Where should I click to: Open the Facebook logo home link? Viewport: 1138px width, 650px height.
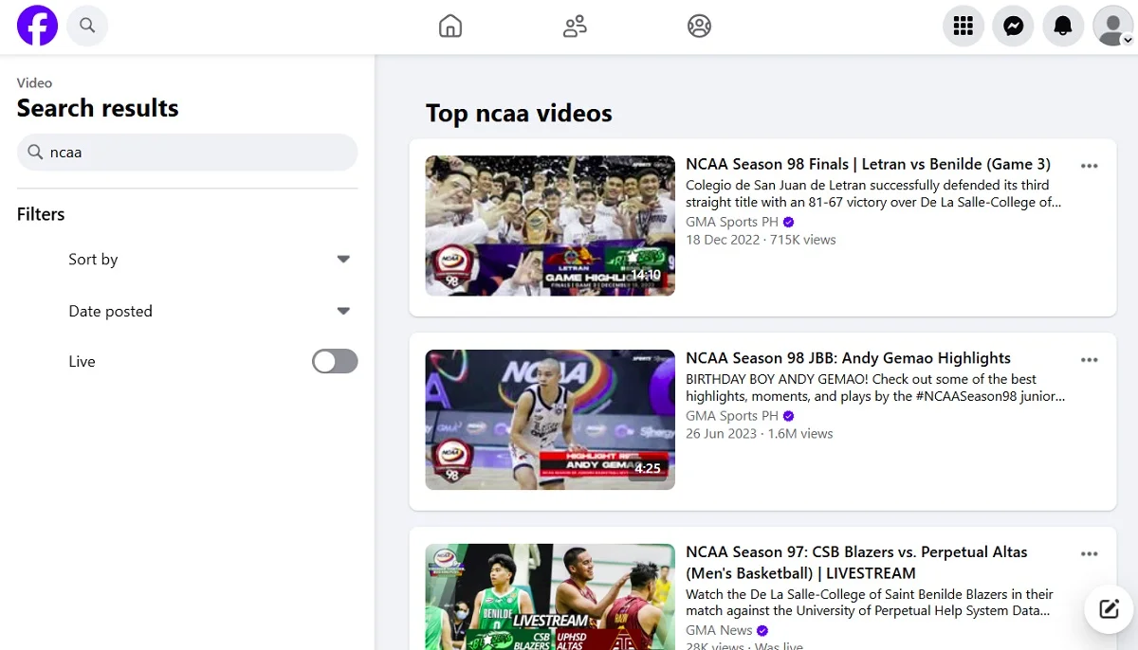38,26
